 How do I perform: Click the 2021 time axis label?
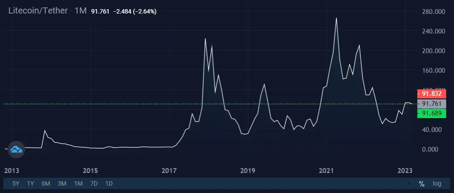[x=327, y=171]
